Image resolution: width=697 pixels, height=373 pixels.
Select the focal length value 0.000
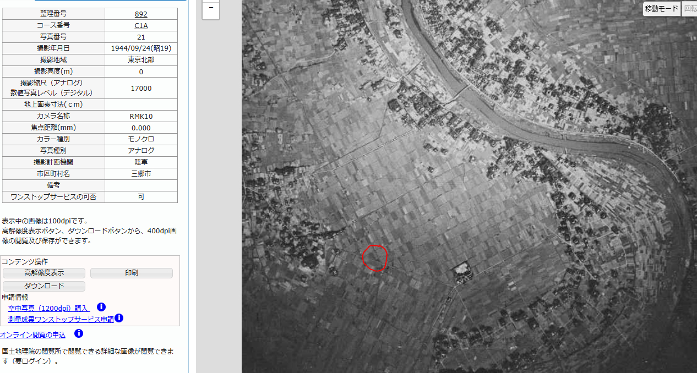141,128
